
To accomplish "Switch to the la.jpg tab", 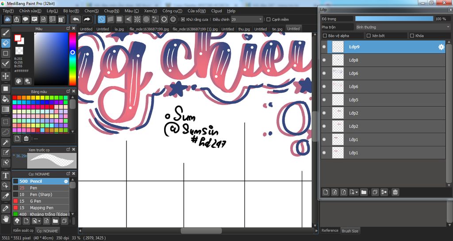I will point(119,29).
